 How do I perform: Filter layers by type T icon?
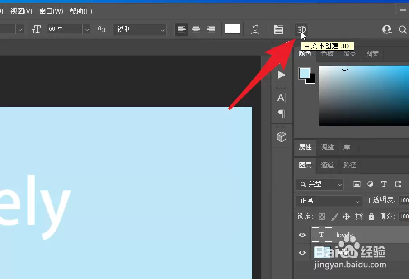coord(384,184)
